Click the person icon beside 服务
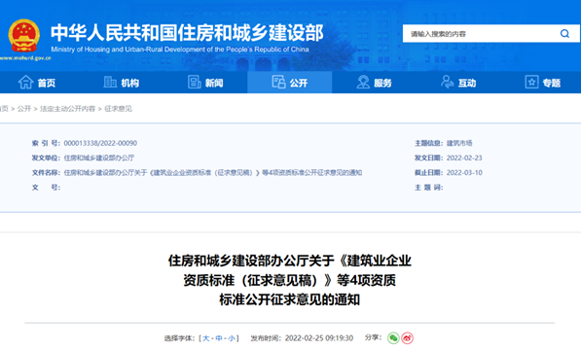581x350 pixels. tap(363, 82)
